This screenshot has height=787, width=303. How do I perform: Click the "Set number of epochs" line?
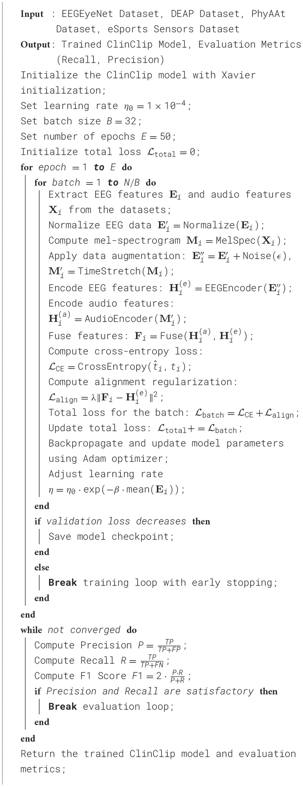pos(98,137)
